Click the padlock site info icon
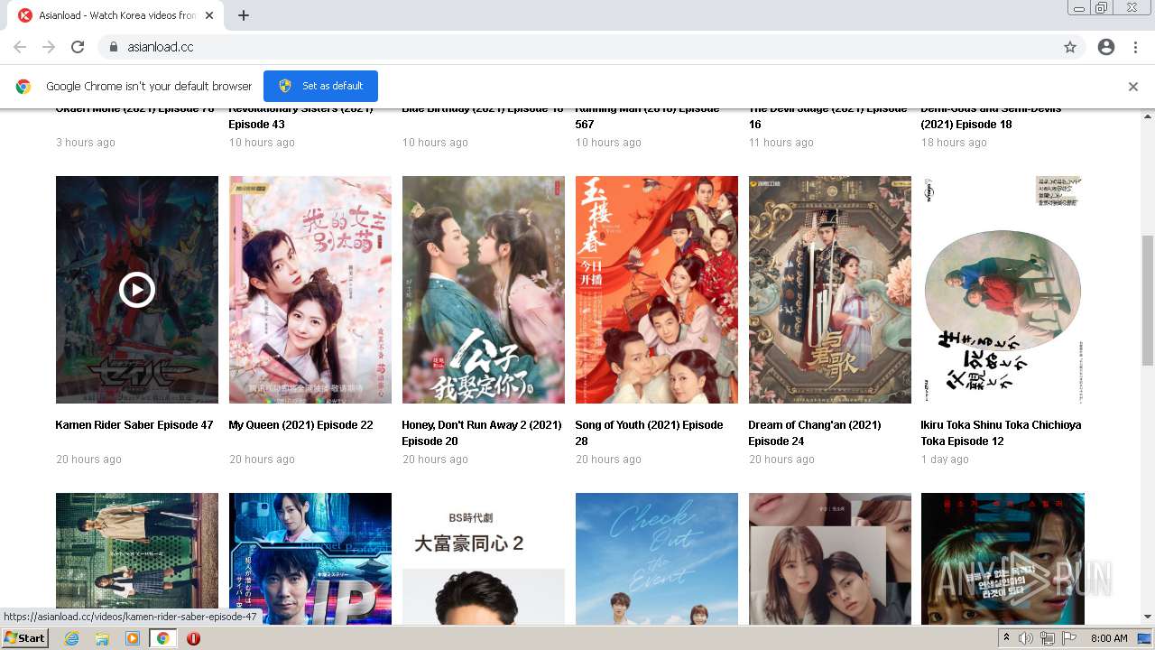This screenshot has width=1155, height=650. click(114, 47)
